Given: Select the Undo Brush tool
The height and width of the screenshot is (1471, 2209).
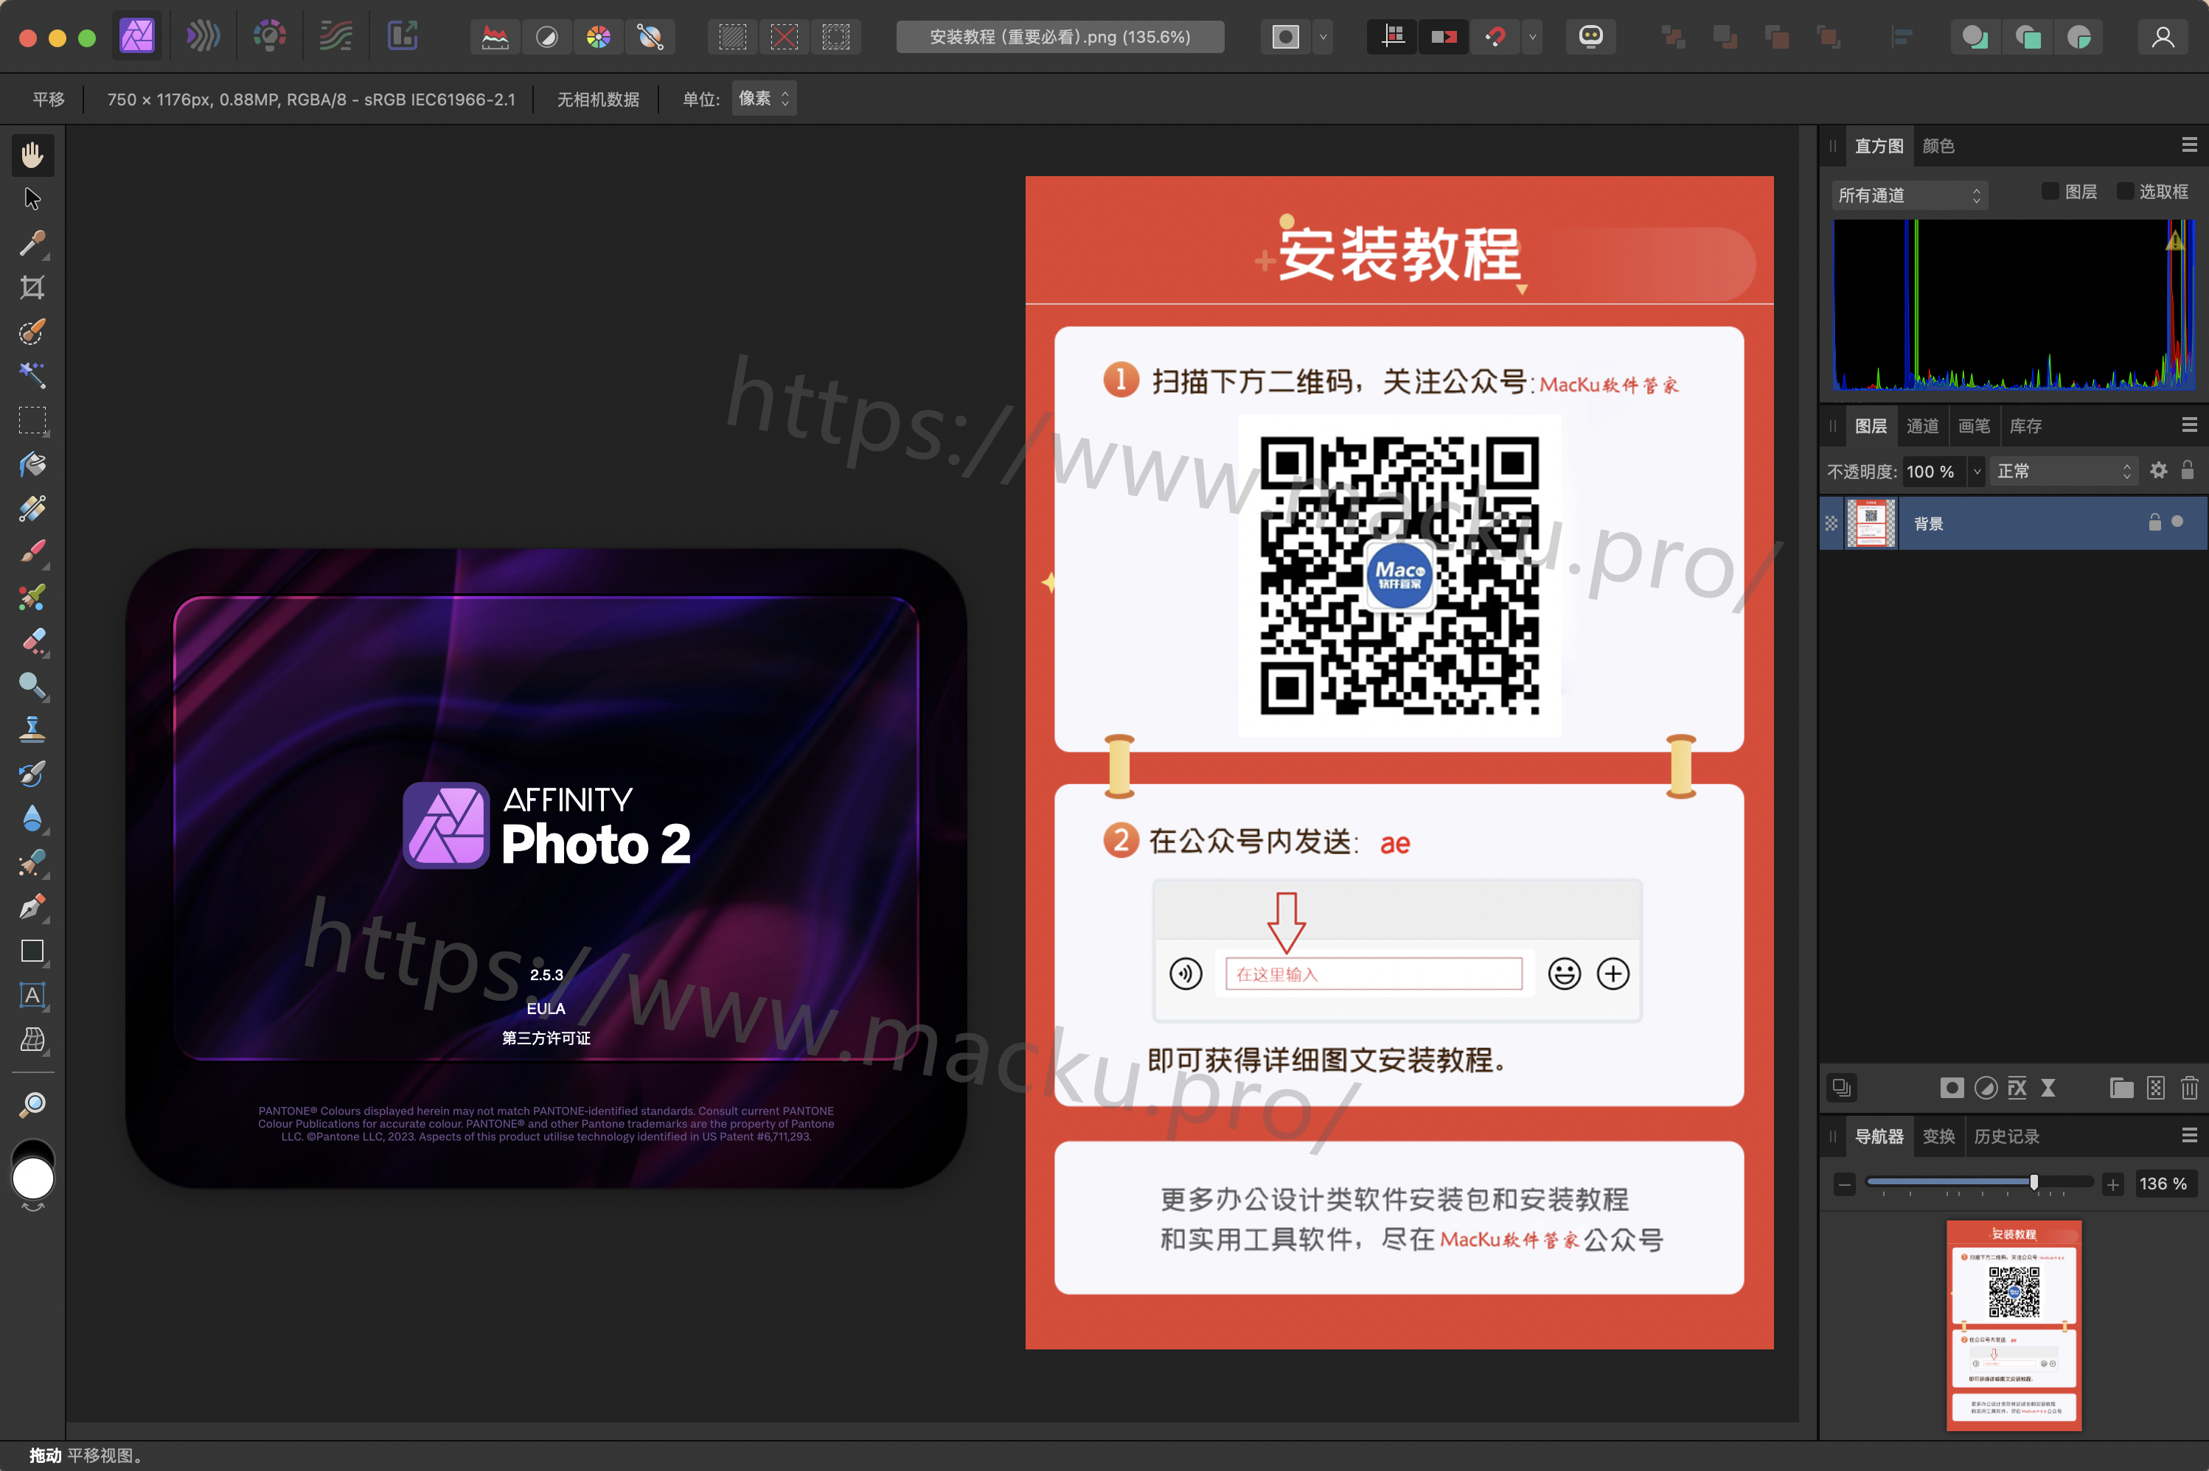Looking at the screenshot, I should pos(33,774).
